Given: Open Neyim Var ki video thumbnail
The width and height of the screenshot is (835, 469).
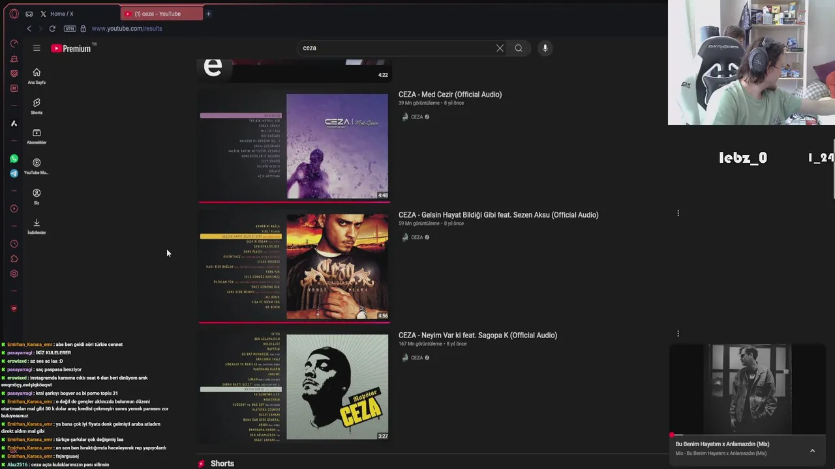Looking at the screenshot, I should pos(294,388).
